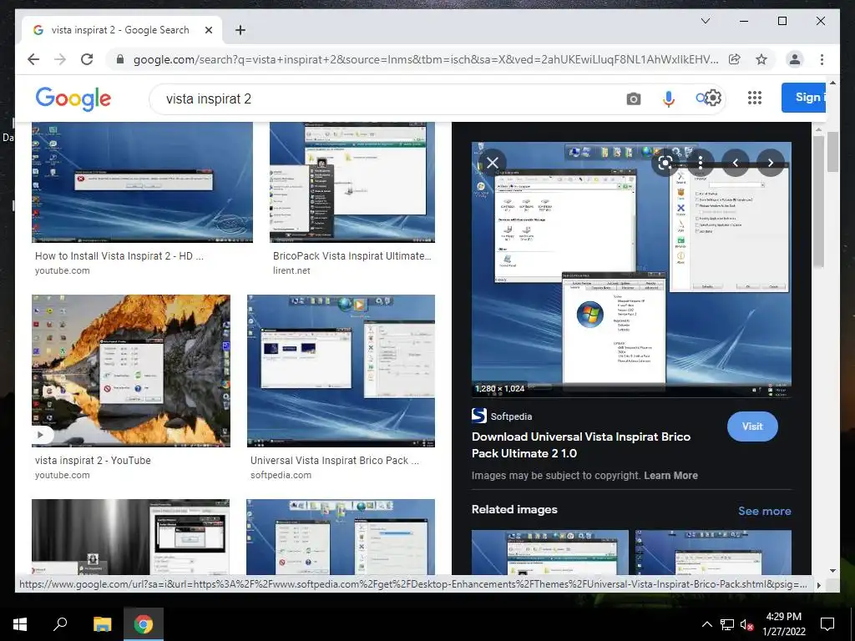855x641 pixels.
Task: Open preview panel more options menu
Action: pos(701,163)
